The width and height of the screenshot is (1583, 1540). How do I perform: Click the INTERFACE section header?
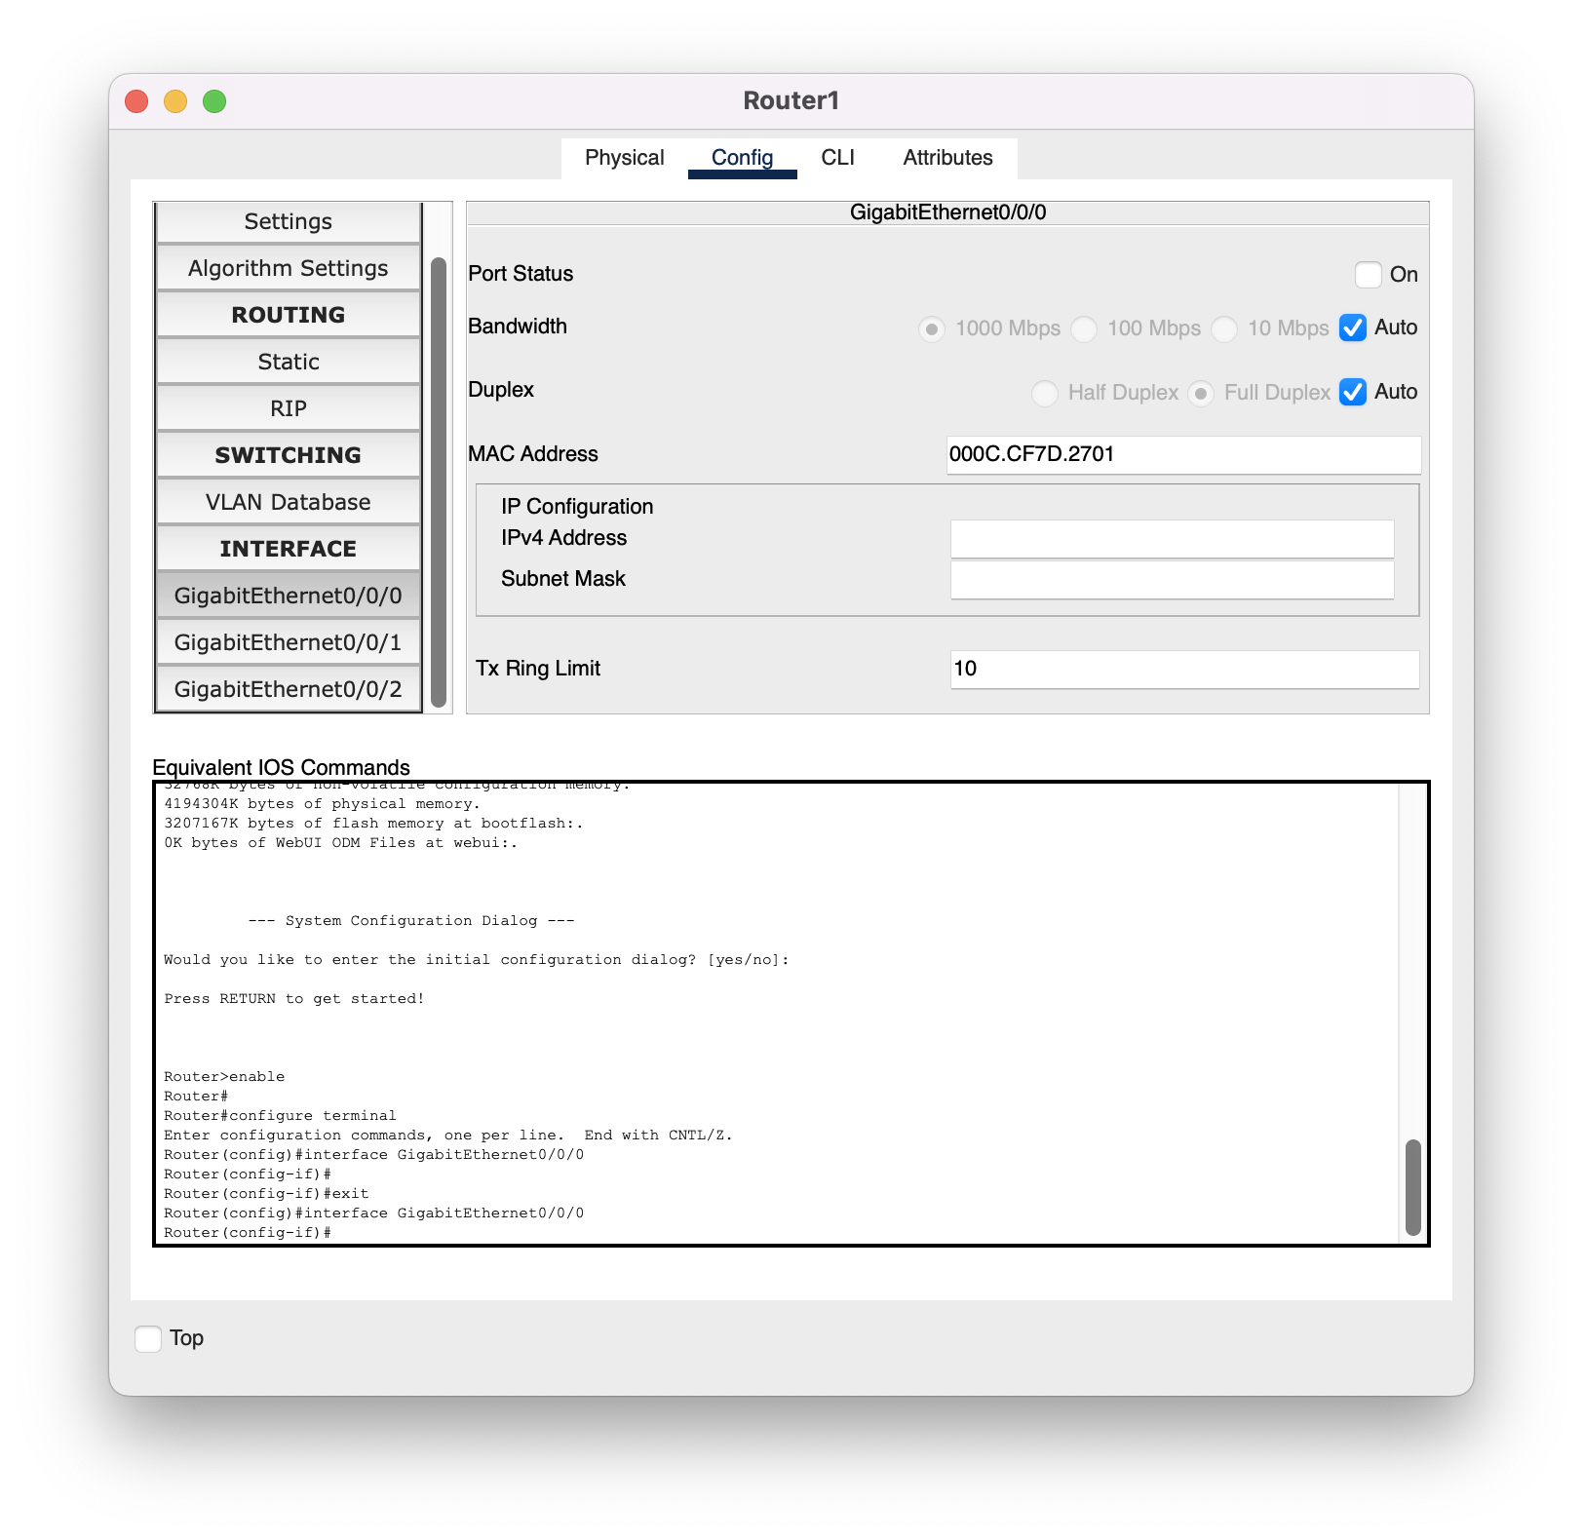(x=289, y=550)
